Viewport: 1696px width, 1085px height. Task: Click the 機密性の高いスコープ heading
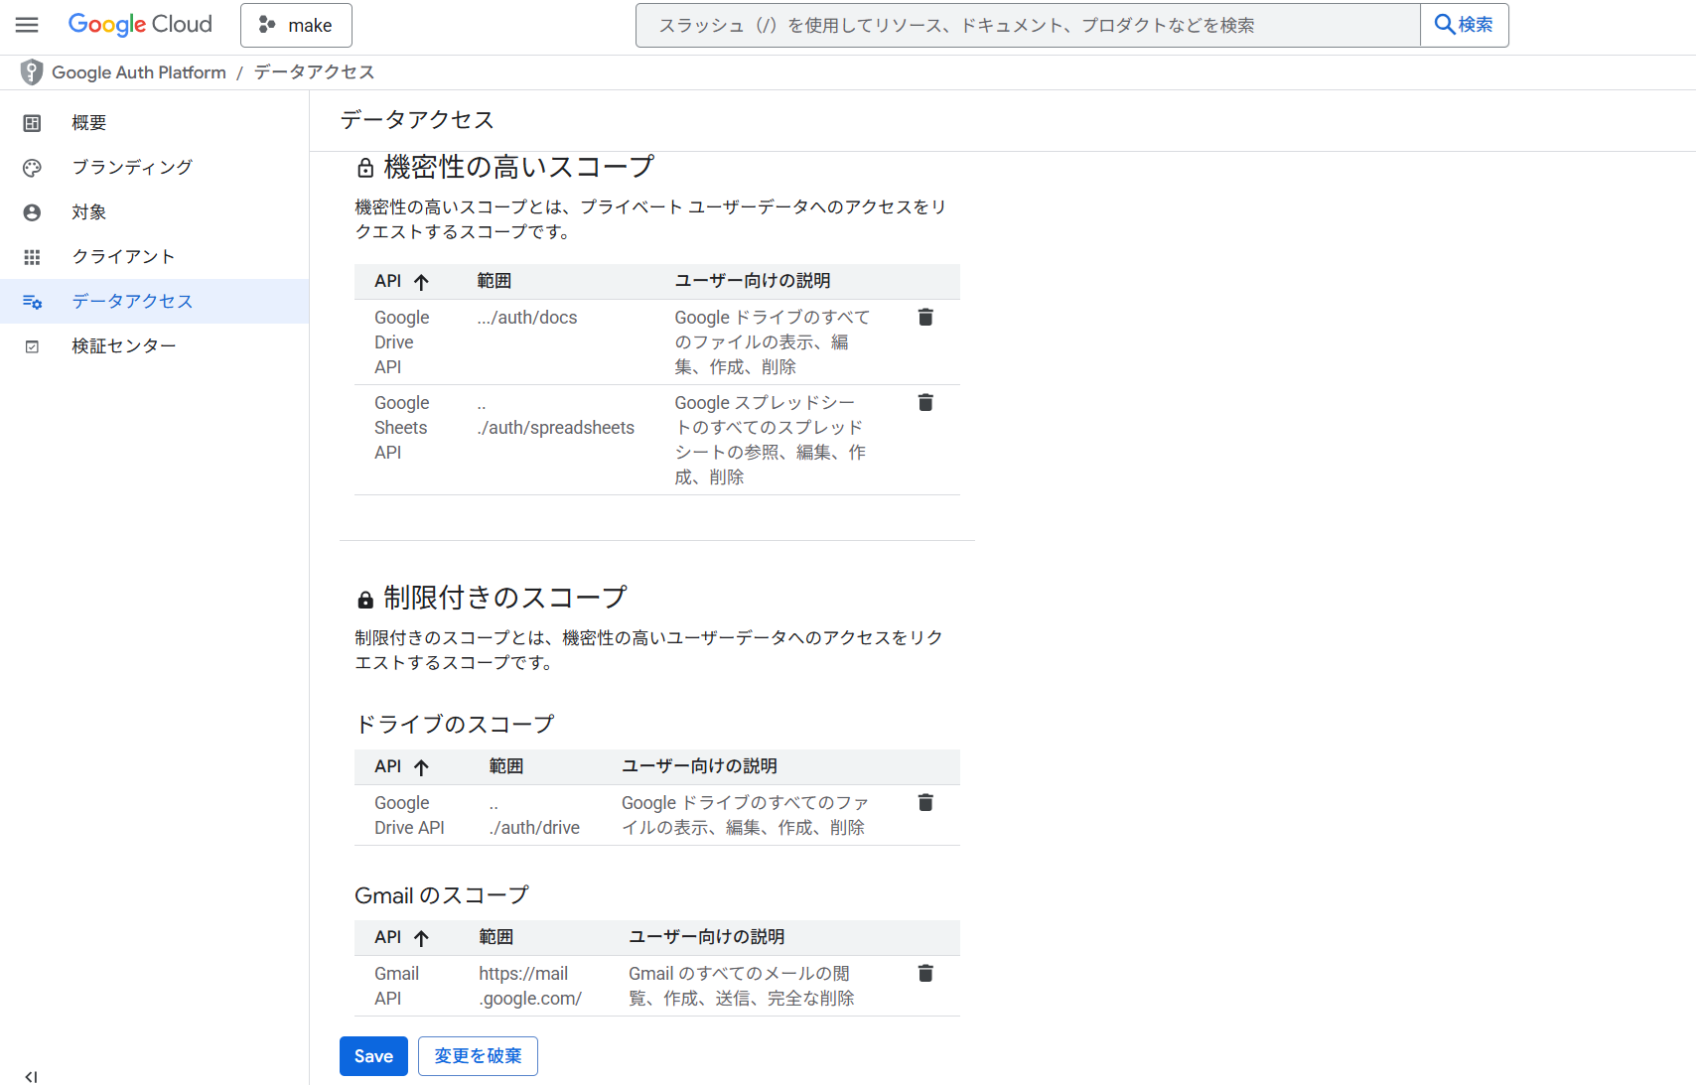(518, 168)
